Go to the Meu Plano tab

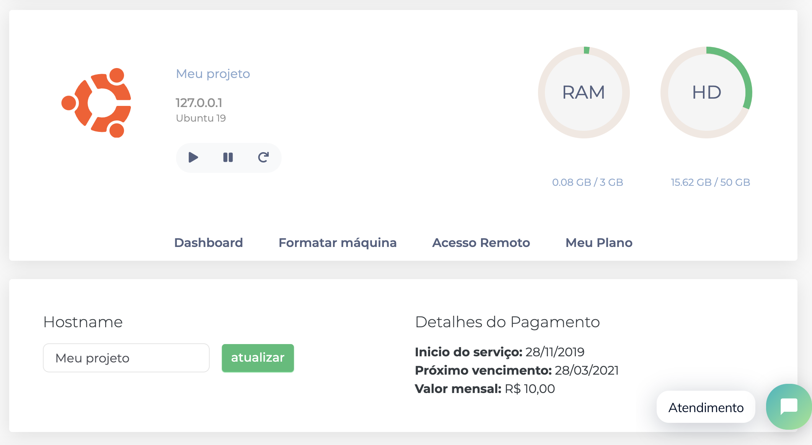click(599, 243)
